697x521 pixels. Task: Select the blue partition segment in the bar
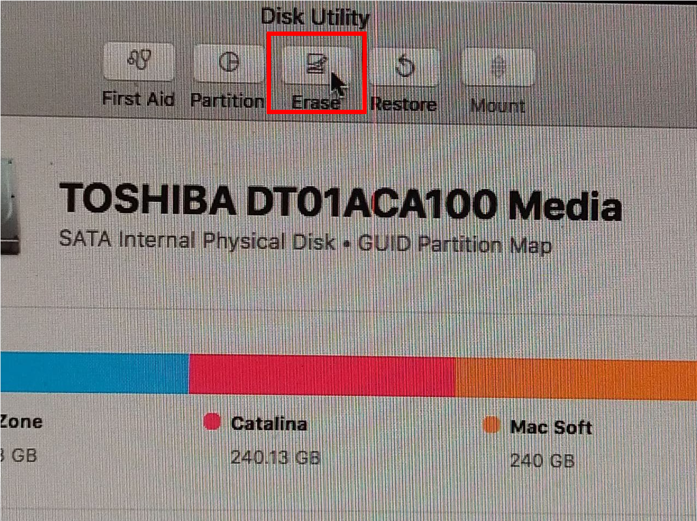click(x=95, y=372)
